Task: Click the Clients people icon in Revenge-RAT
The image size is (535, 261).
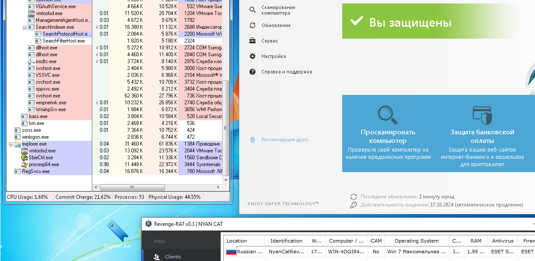Action: coord(157,257)
